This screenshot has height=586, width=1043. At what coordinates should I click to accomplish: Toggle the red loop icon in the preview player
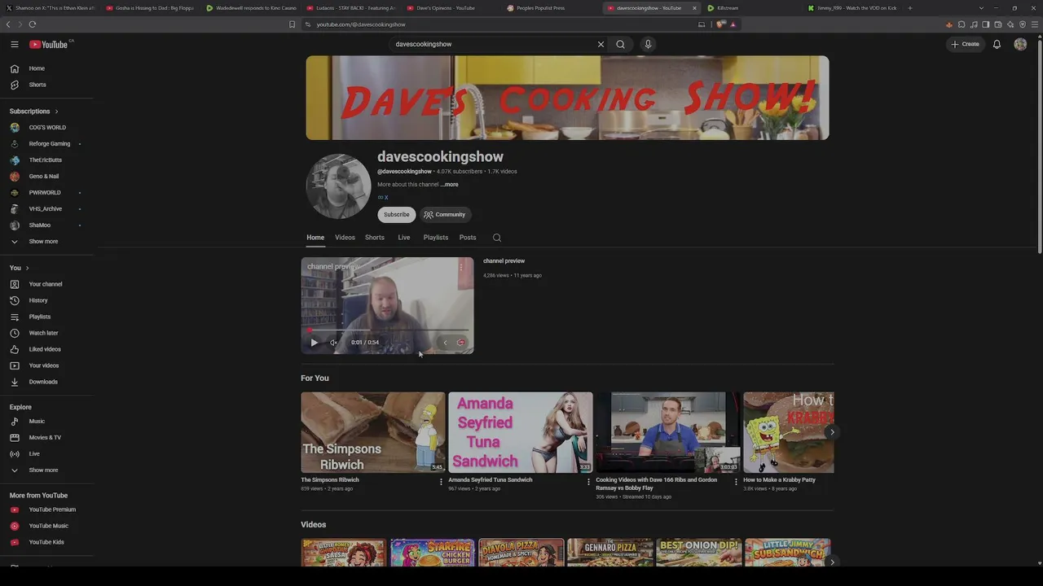point(460,343)
